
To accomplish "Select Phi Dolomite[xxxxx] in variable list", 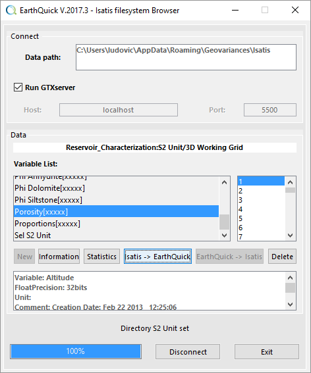I will coord(116,188).
